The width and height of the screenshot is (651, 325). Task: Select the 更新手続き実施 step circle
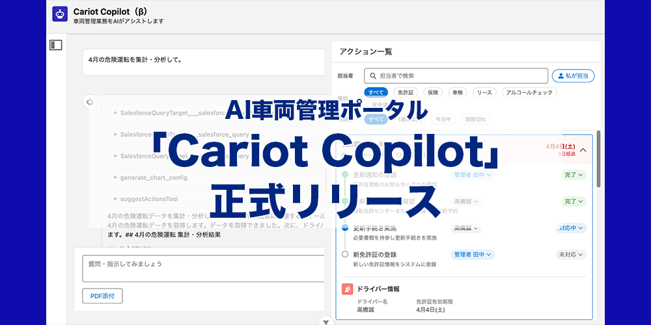(345, 227)
